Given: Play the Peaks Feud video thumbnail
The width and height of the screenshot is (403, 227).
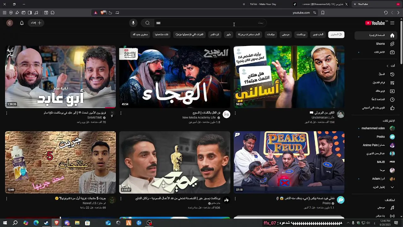Looking at the screenshot, I should point(289,162).
